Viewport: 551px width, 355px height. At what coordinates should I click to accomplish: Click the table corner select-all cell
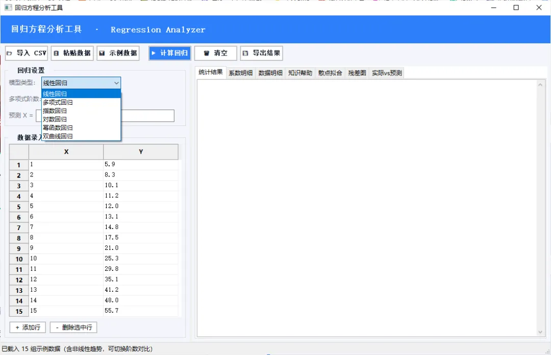19,152
